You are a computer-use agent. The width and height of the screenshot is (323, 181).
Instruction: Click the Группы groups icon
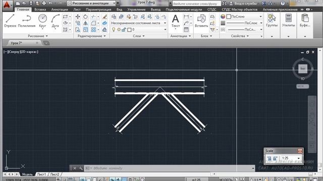click(272, 20)
